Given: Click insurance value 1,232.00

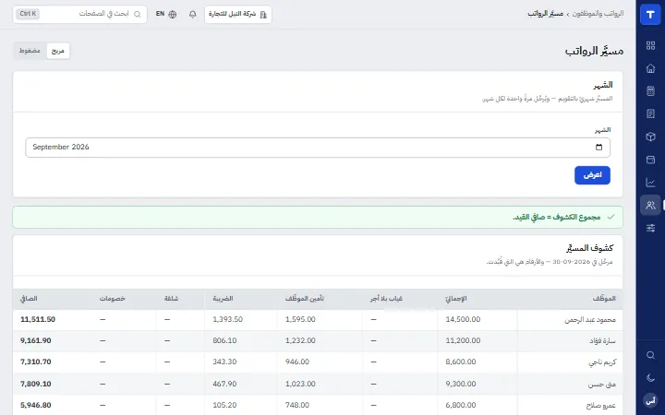Looking at the screenshot, I should pos(300,341).
